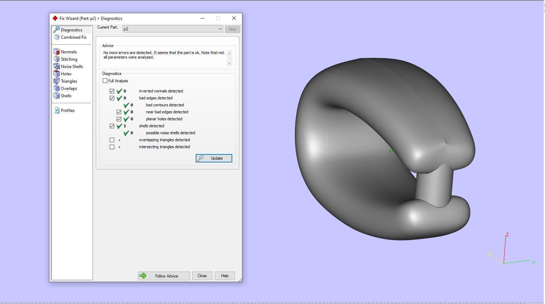Click the Stitching icon

click(x=57, y=59)
